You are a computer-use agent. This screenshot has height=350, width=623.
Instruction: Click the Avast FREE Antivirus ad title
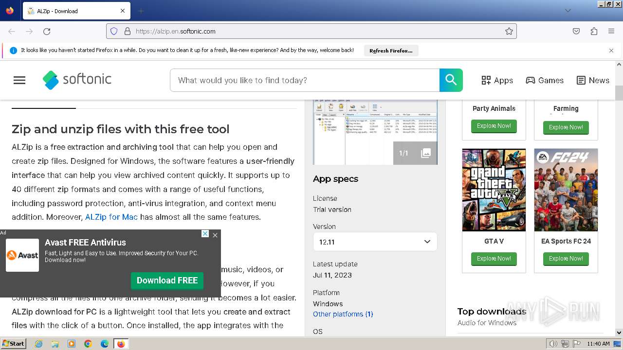(85, 243)
